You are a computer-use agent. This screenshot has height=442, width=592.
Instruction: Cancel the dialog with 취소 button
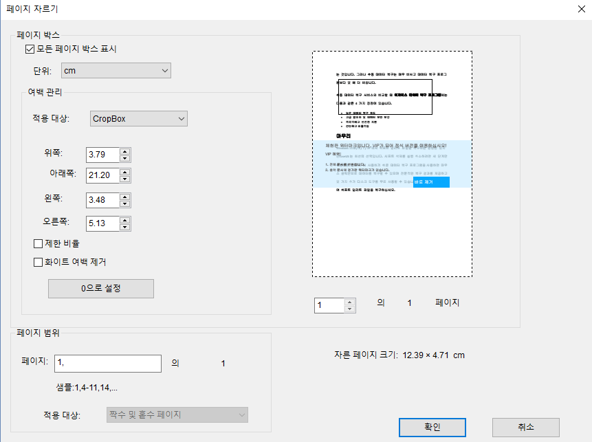coord(525,427)
